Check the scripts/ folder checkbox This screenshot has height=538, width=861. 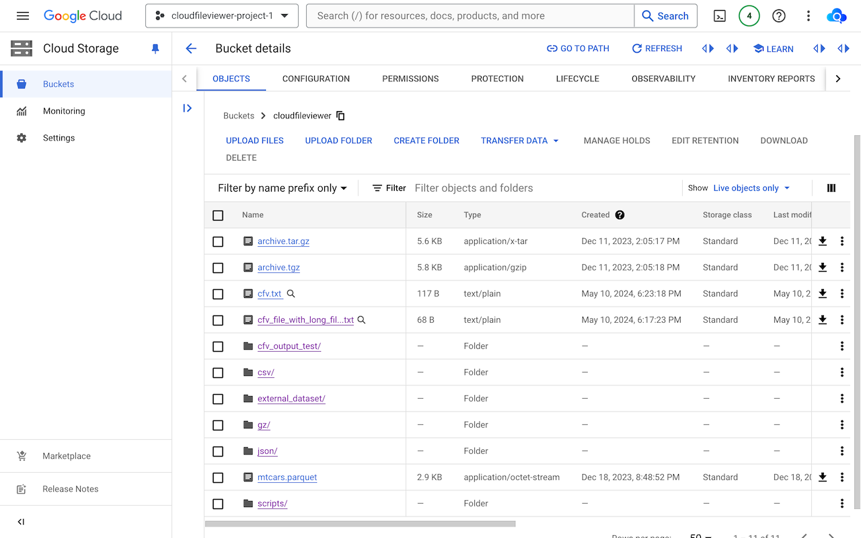(x=218, y=504)
